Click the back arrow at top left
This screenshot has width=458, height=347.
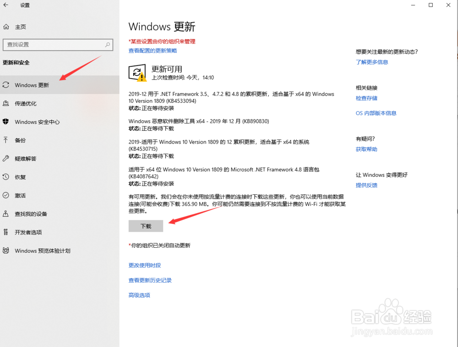pos(6,5)
